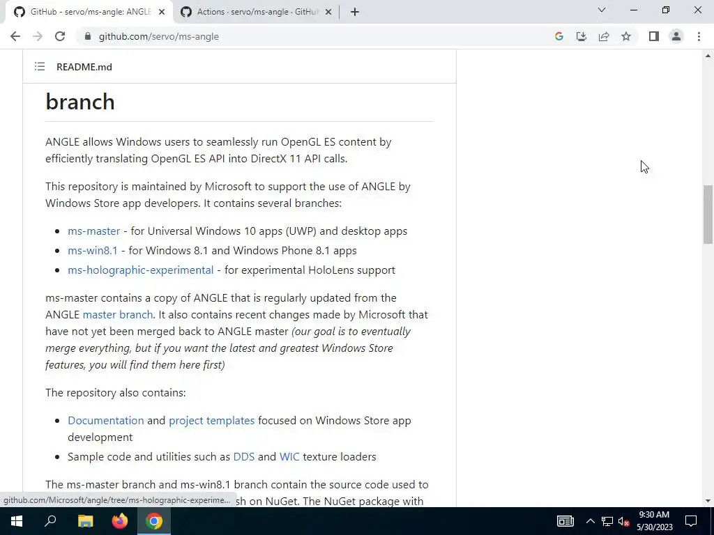Open the WIC texture loader link
714x535 pixels.
[289, 457]
